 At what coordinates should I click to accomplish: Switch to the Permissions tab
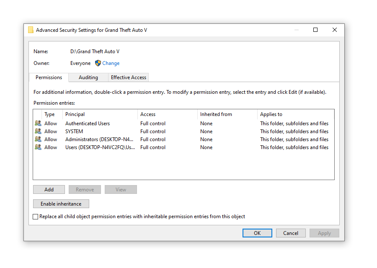[x=49, y=77]
